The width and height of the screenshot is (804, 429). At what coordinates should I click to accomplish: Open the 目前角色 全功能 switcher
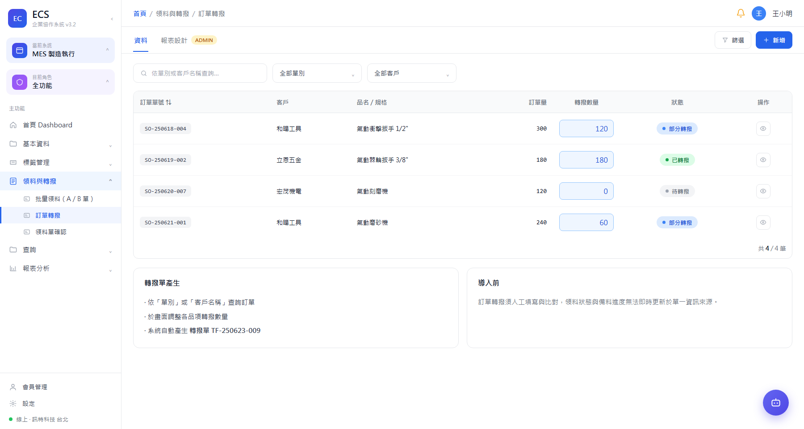click(x=61, y=82)
